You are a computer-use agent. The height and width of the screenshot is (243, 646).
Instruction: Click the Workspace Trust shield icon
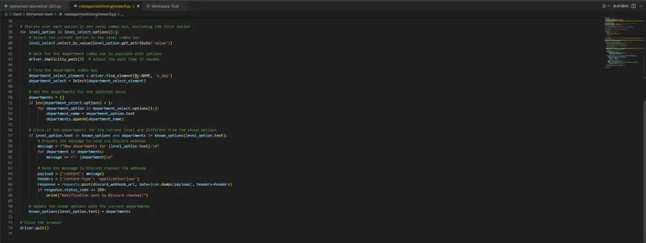pos(149,6)
